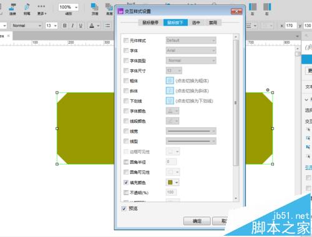Uncheck the 预览 checkbox

pyautogui.click(x=124, y=208)
